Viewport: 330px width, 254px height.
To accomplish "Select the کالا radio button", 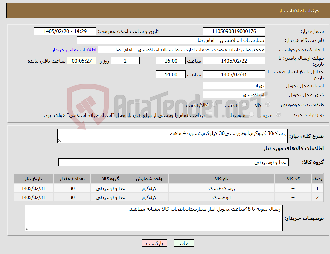I will coord(268,104).
